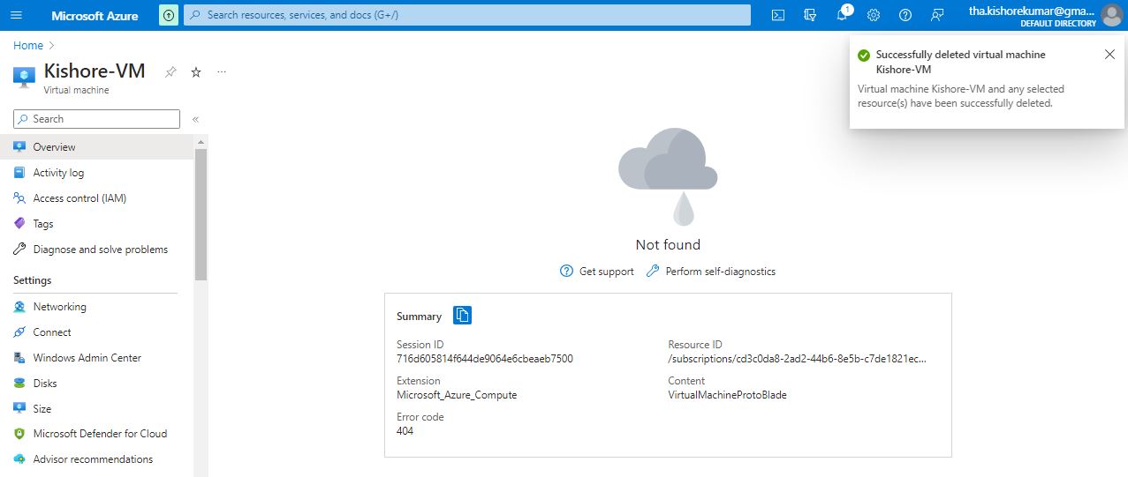The height and width of the screenshot is (477, 1128).
Task: Open the portal hamburger menu
Action: coord(17,15)
